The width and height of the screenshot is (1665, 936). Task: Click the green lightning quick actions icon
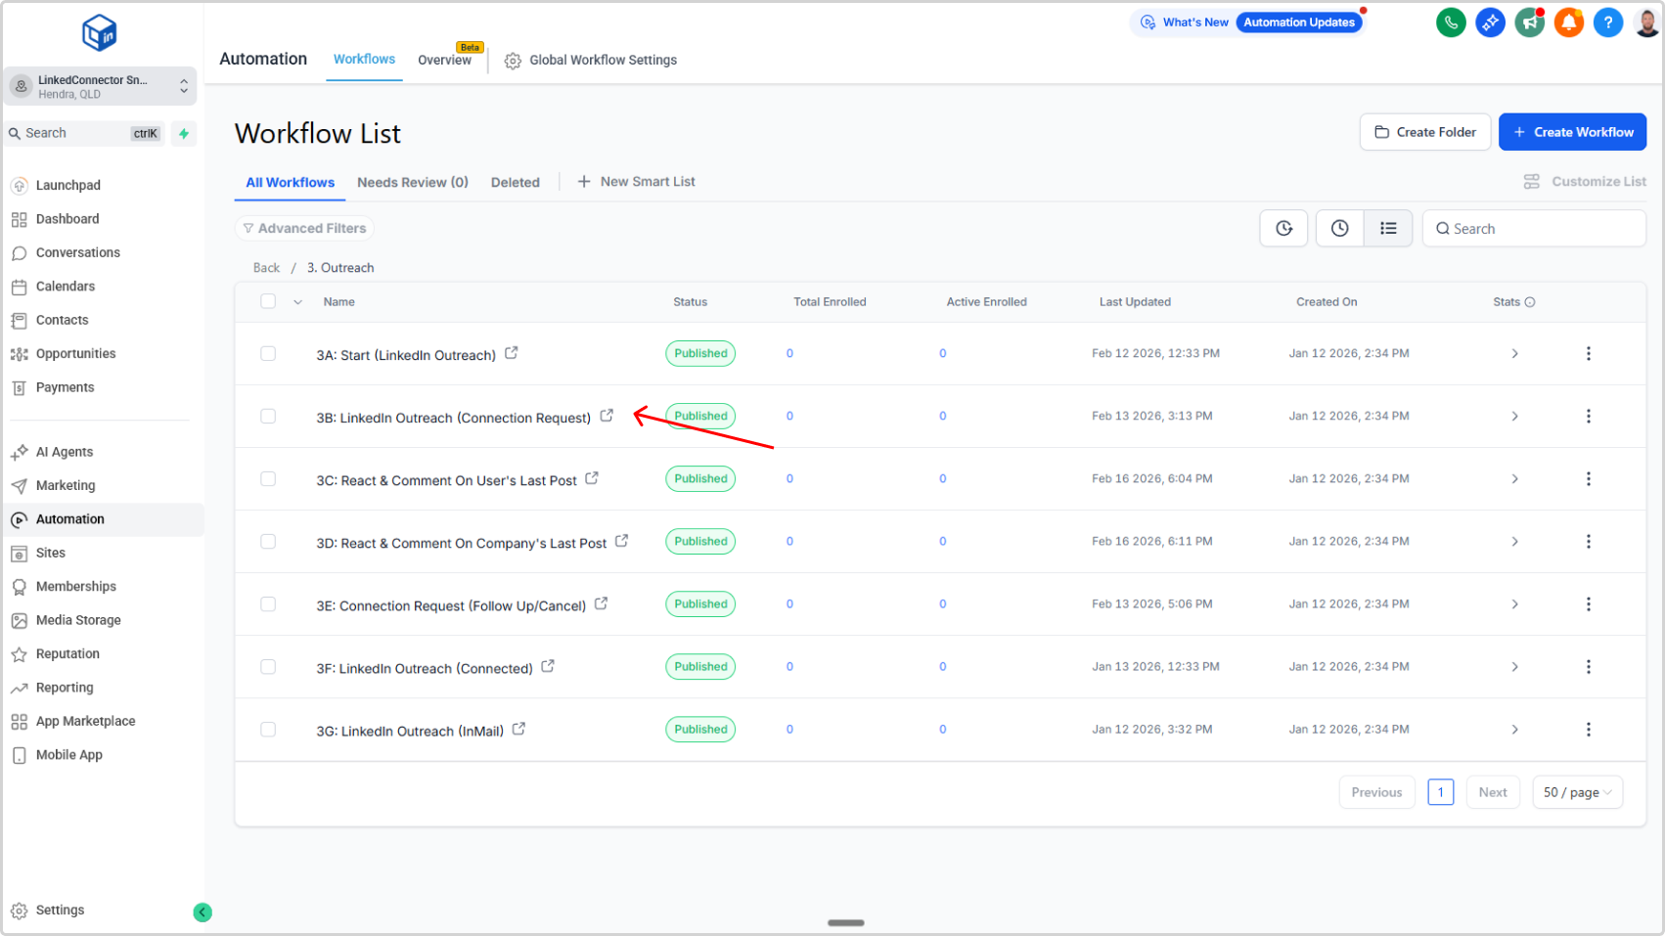pyautogui.click(x=184, y=134)
